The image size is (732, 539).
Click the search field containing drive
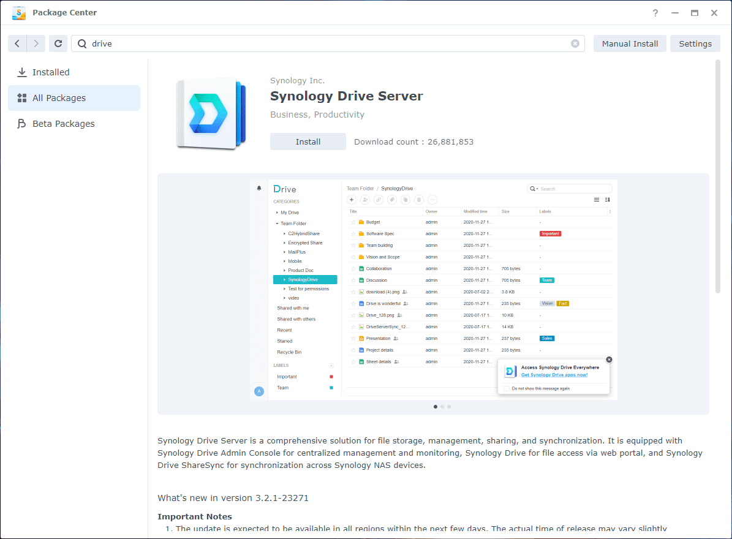pyautogui.click(x=328, y=43)
